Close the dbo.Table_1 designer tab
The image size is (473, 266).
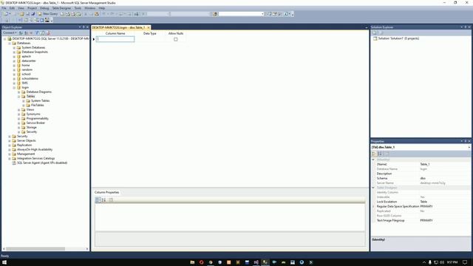coord(149,27)
